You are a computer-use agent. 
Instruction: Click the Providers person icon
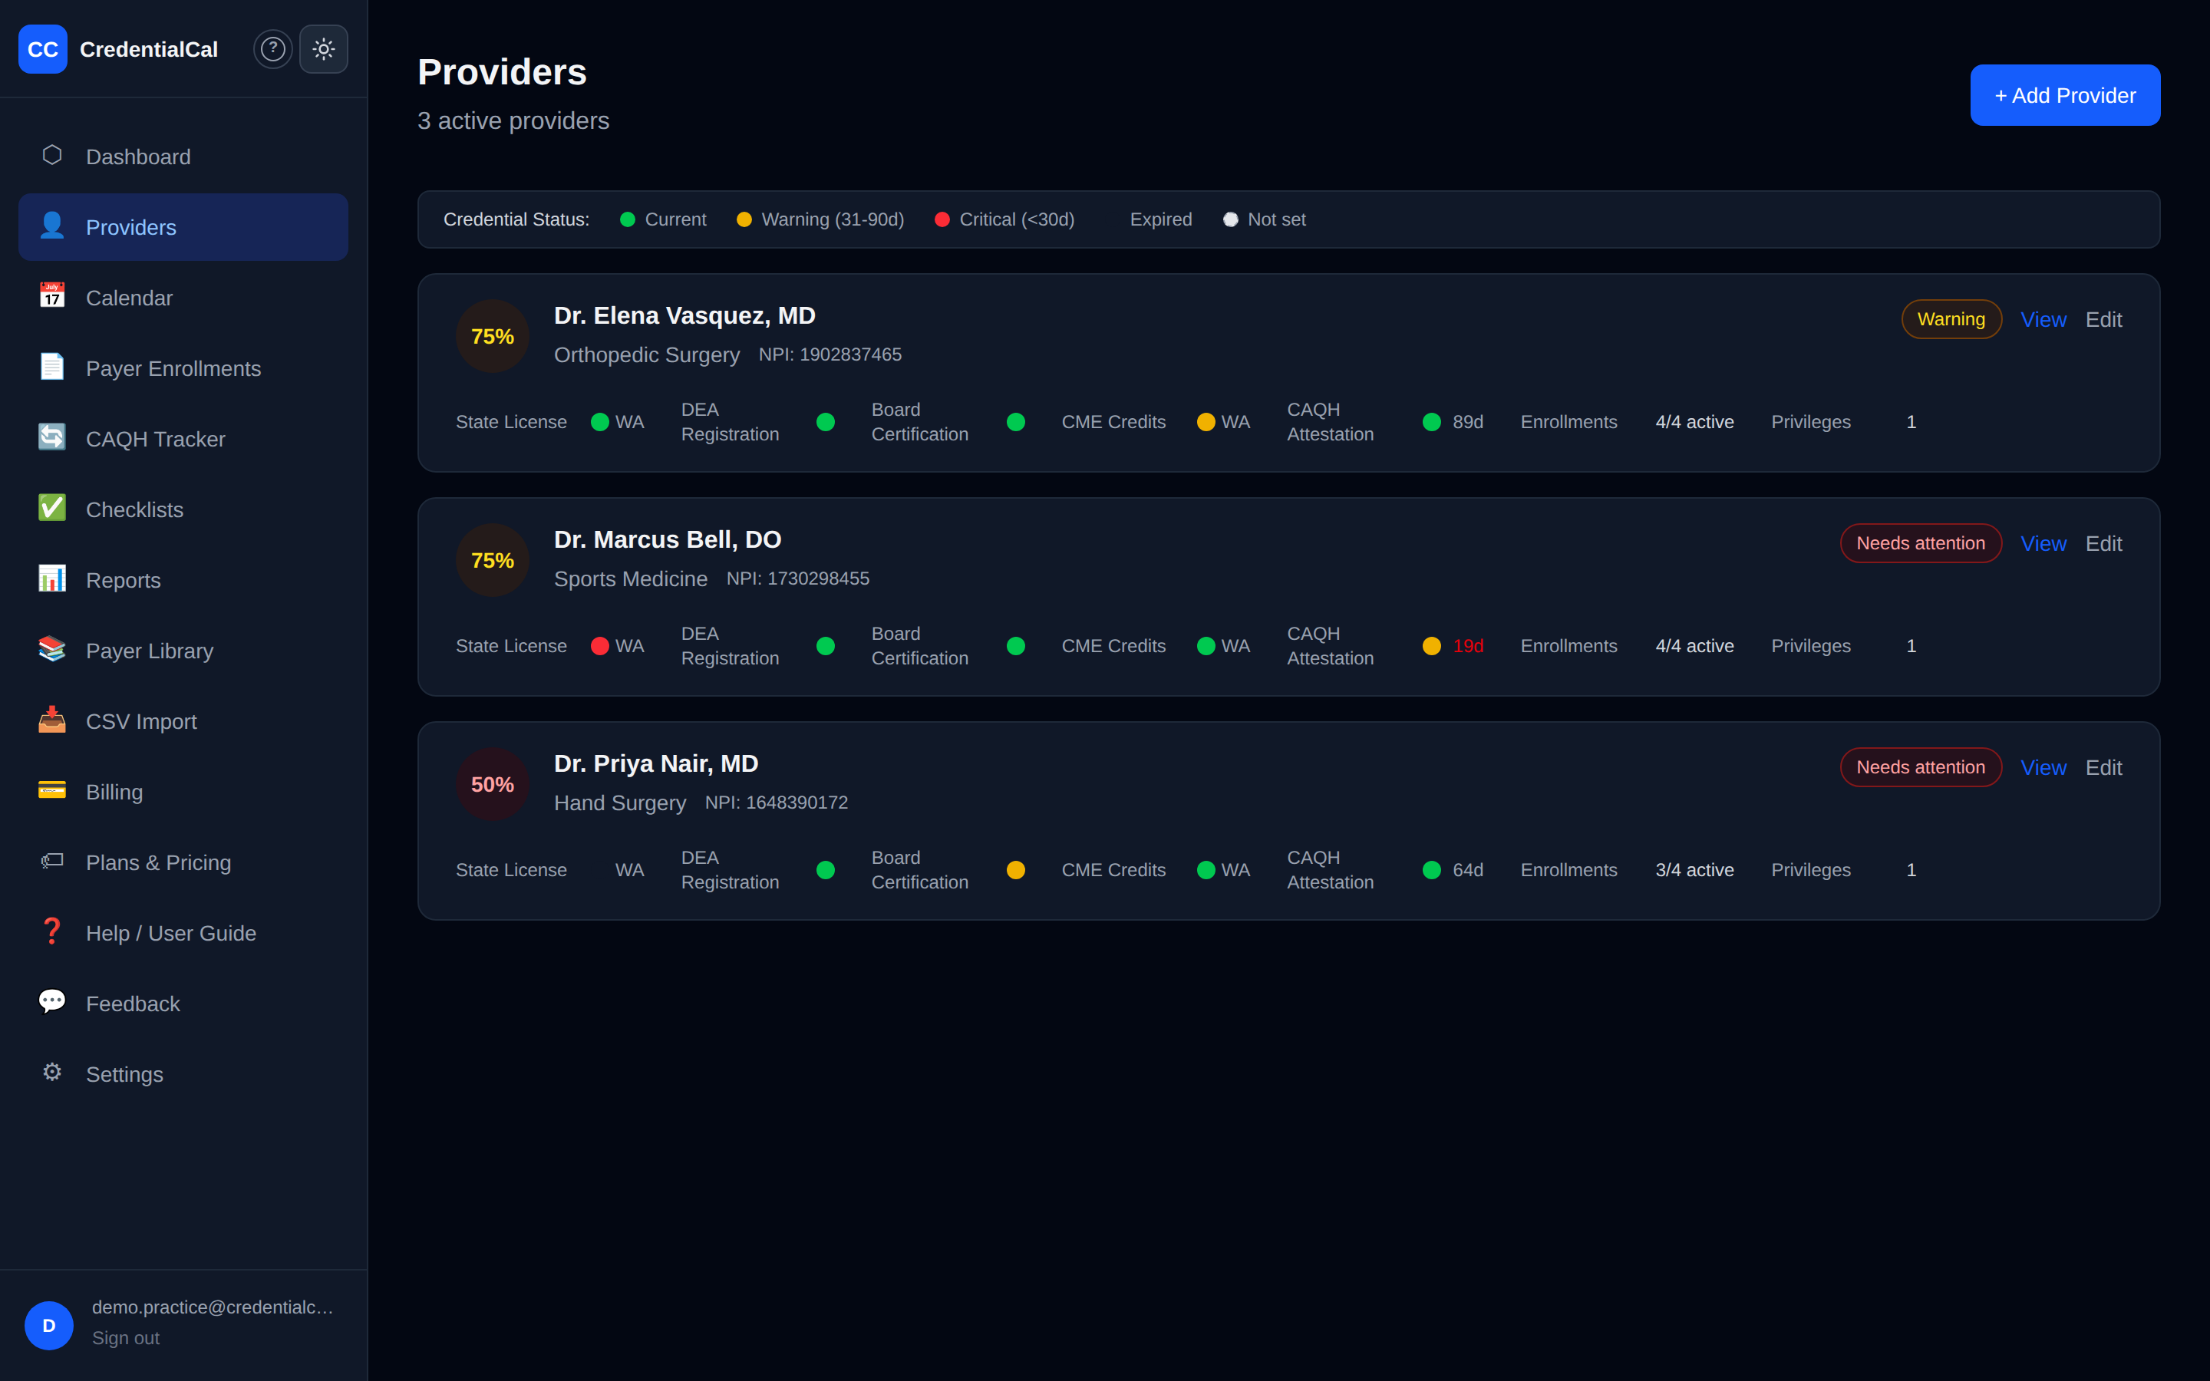point(52,226)
